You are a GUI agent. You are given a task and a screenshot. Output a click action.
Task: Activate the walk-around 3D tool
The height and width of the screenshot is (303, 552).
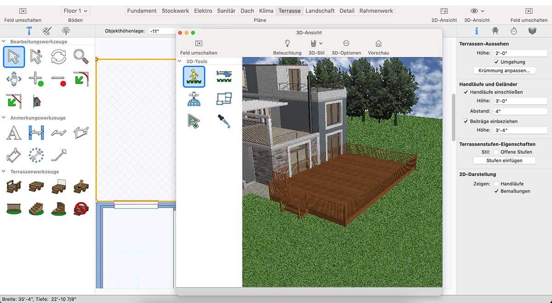pos(194,77)
